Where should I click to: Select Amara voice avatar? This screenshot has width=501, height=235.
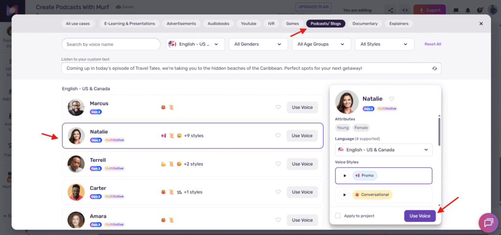pyautogui.click(x=76, y=220)
